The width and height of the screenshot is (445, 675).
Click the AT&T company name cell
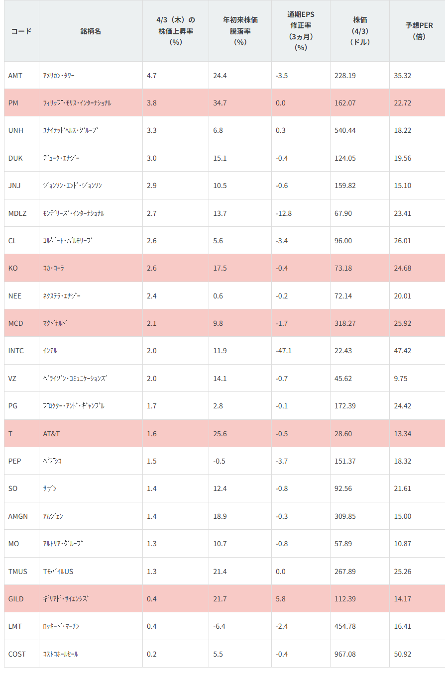tap(51, 434)
